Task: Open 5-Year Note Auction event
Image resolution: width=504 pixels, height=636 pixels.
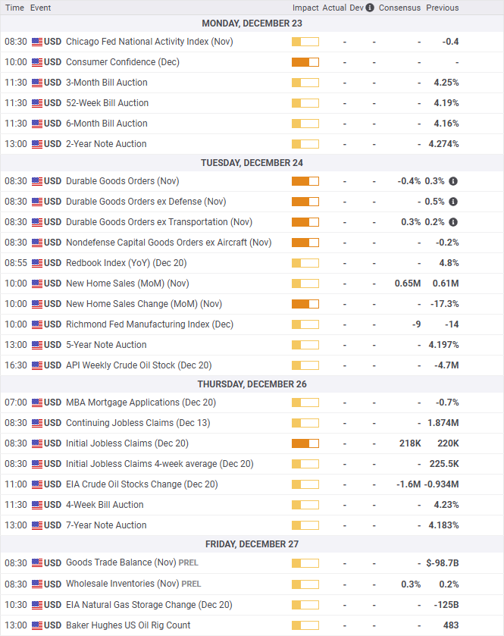Action: [x=106, y=345]
